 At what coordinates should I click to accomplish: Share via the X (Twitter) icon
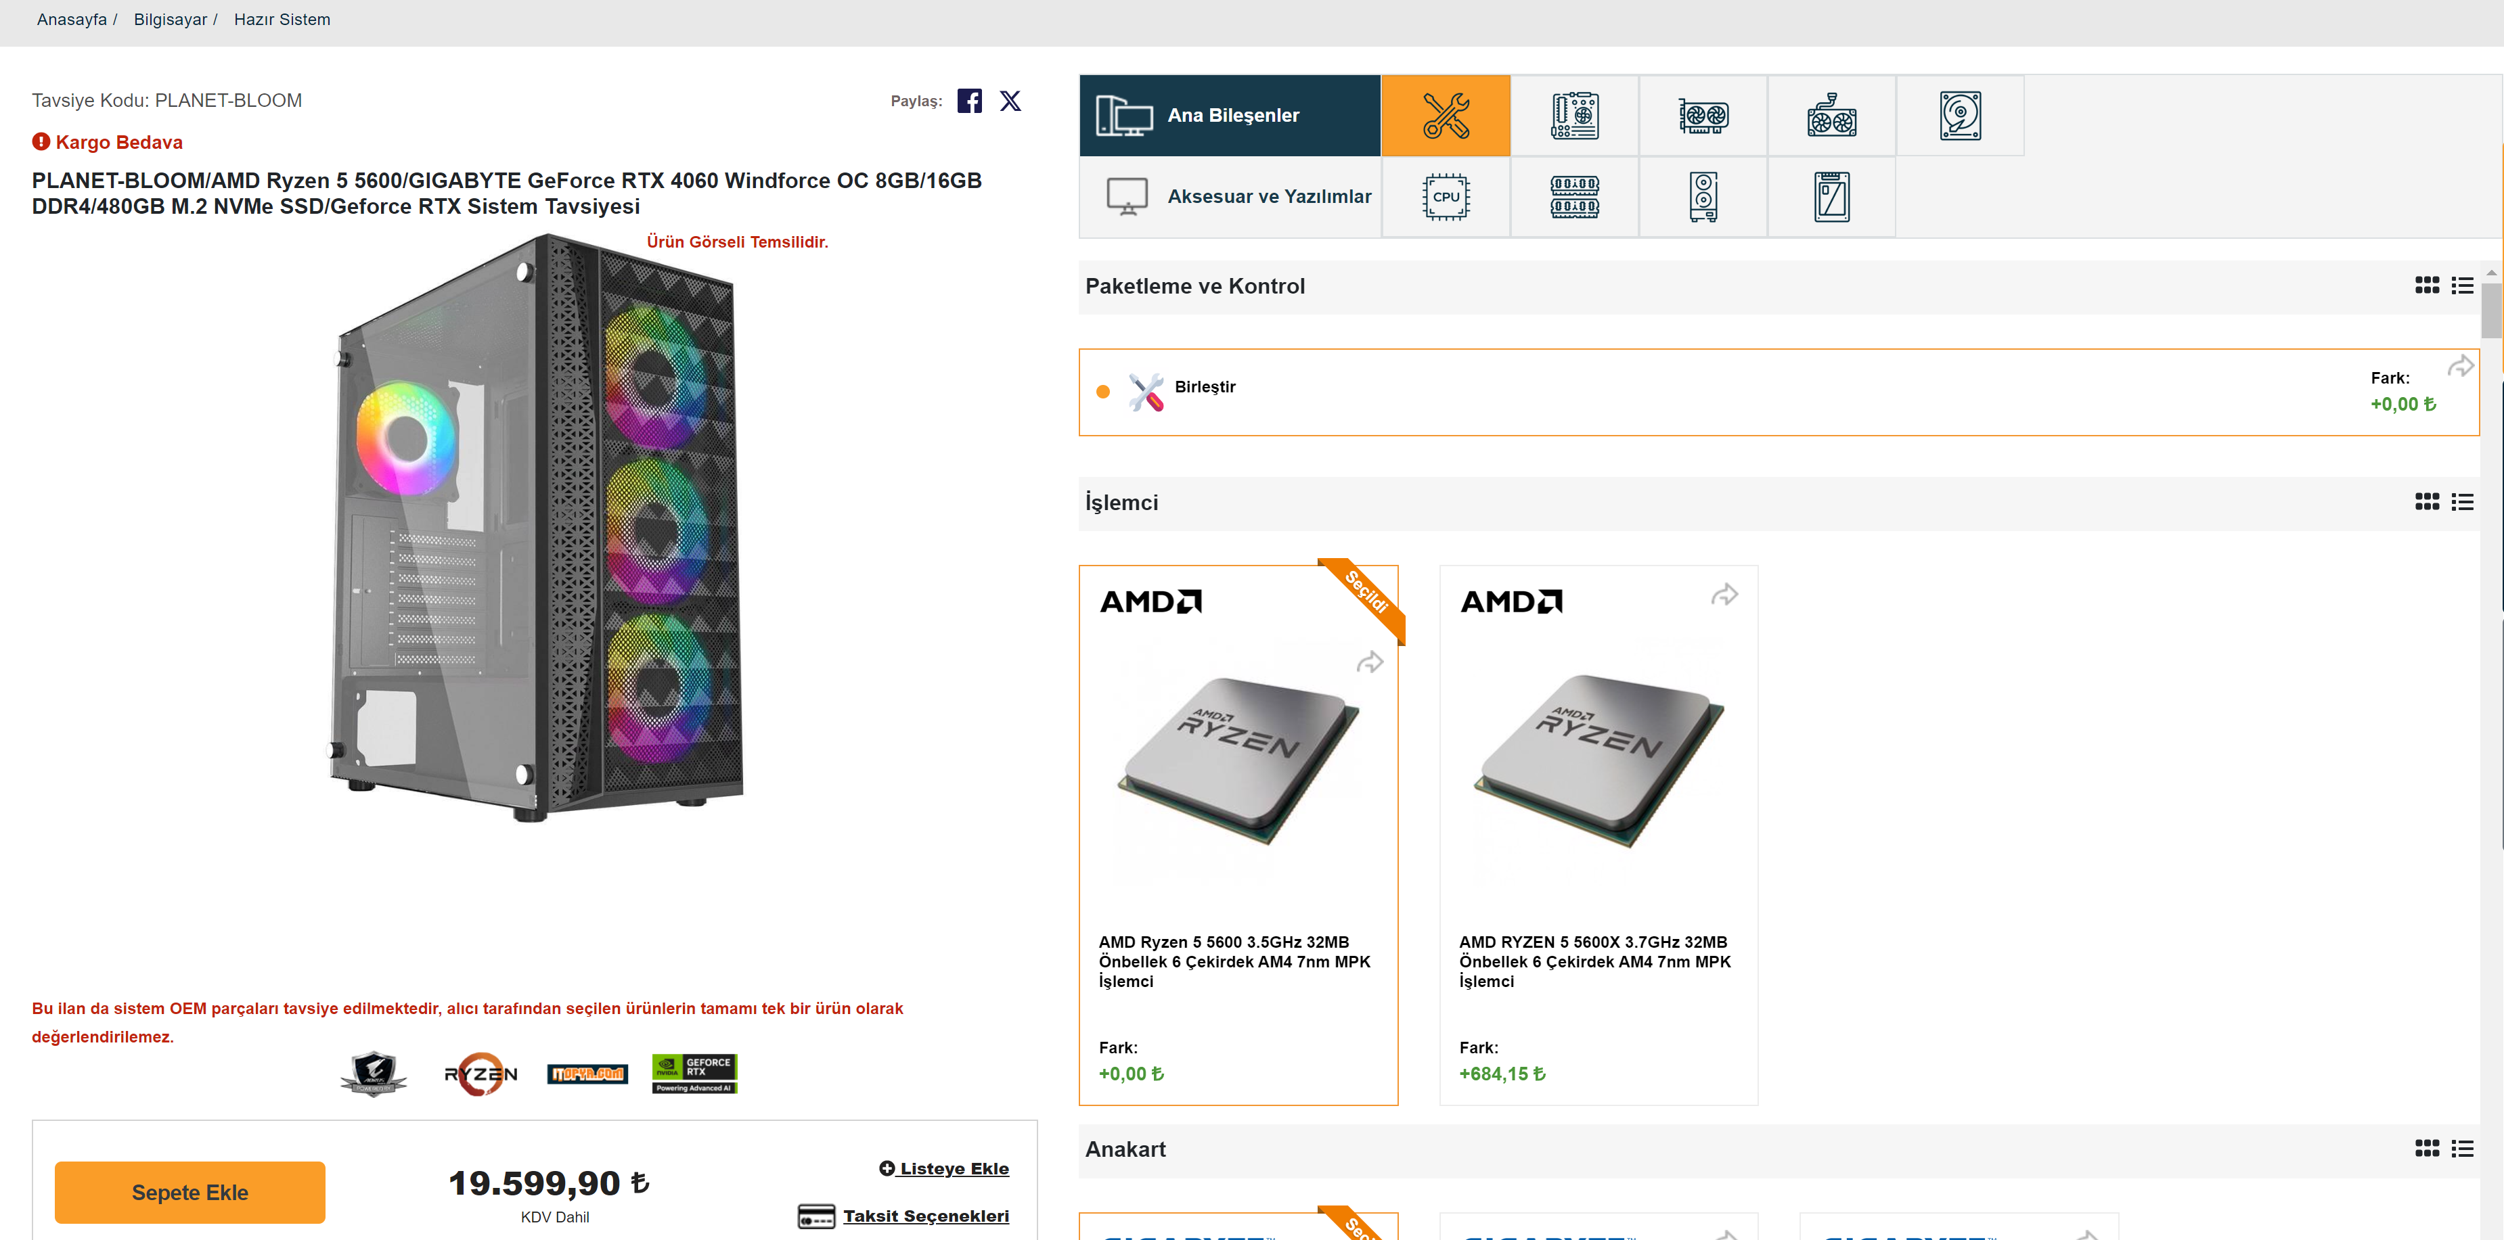1010,101
